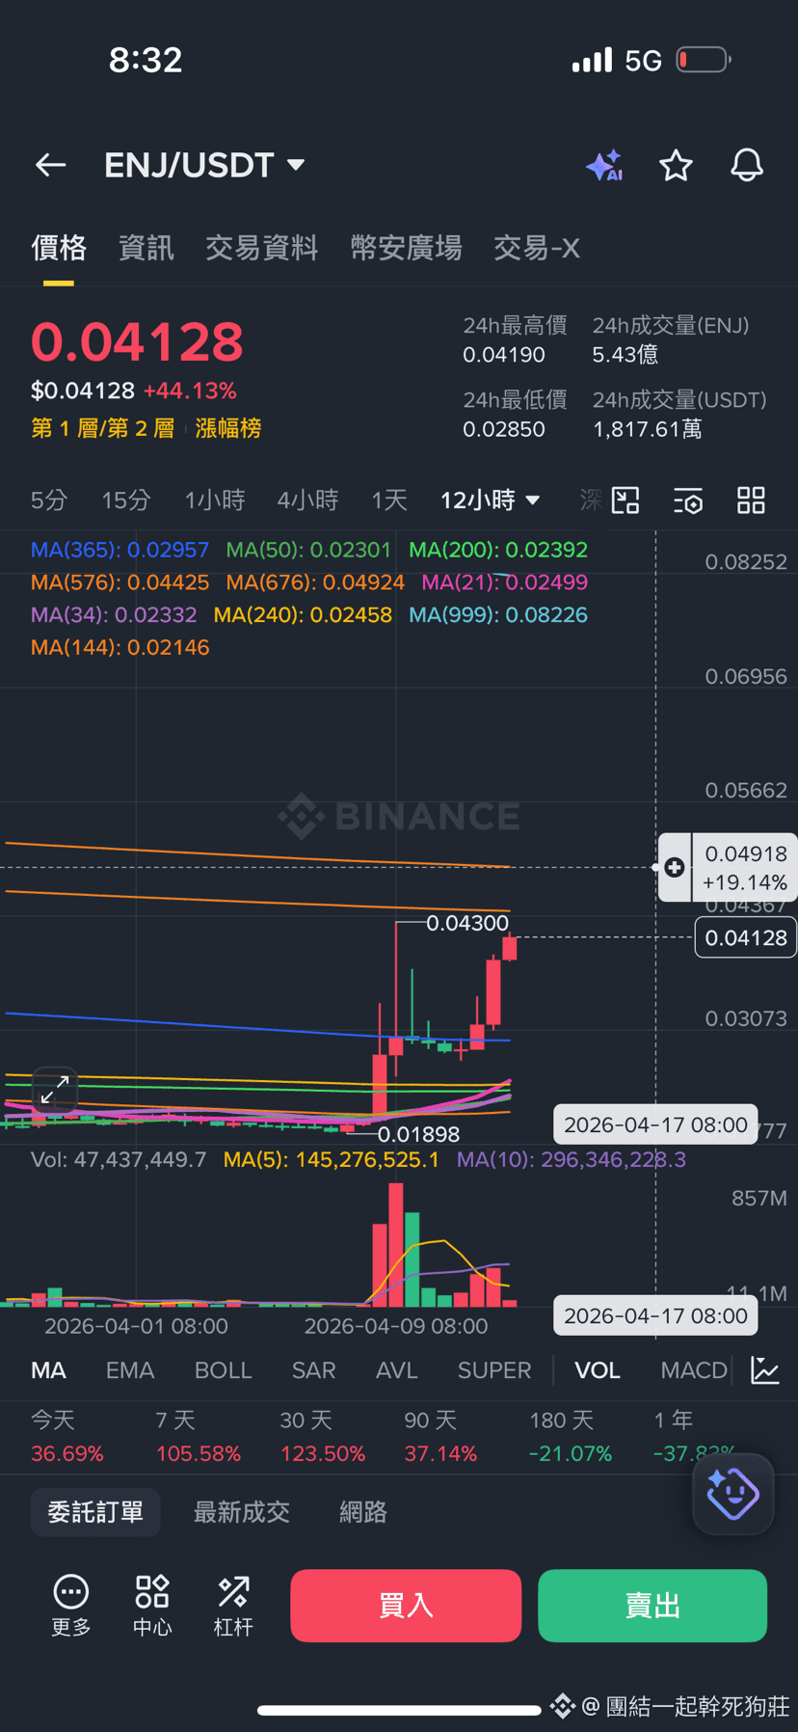The width and height of the screenshot is (798, 1732).
Task: Open the landscape chart view icon
Action: click(x=625, y=500)
